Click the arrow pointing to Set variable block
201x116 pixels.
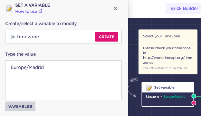(x=132, y=92)
